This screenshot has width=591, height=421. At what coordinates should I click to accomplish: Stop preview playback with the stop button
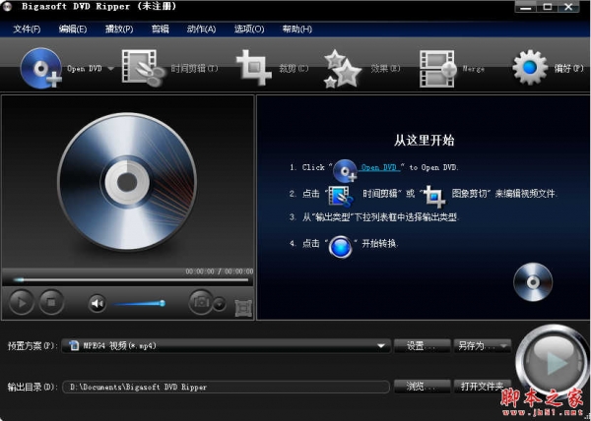tap(51, 302)
